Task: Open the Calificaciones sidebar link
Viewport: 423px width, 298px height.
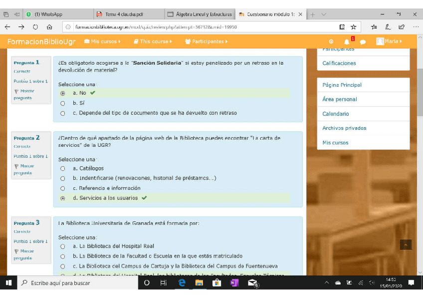Action: point(339,63)
